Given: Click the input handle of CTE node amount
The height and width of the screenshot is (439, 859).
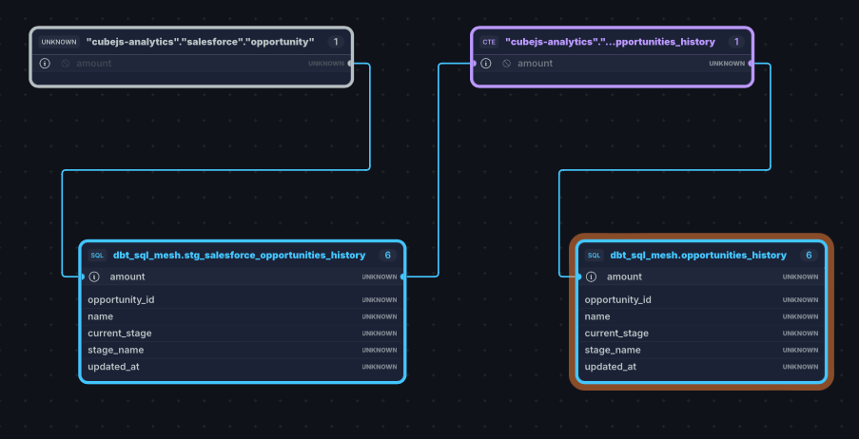Looking at the screenshot, I should click(474, 64).
